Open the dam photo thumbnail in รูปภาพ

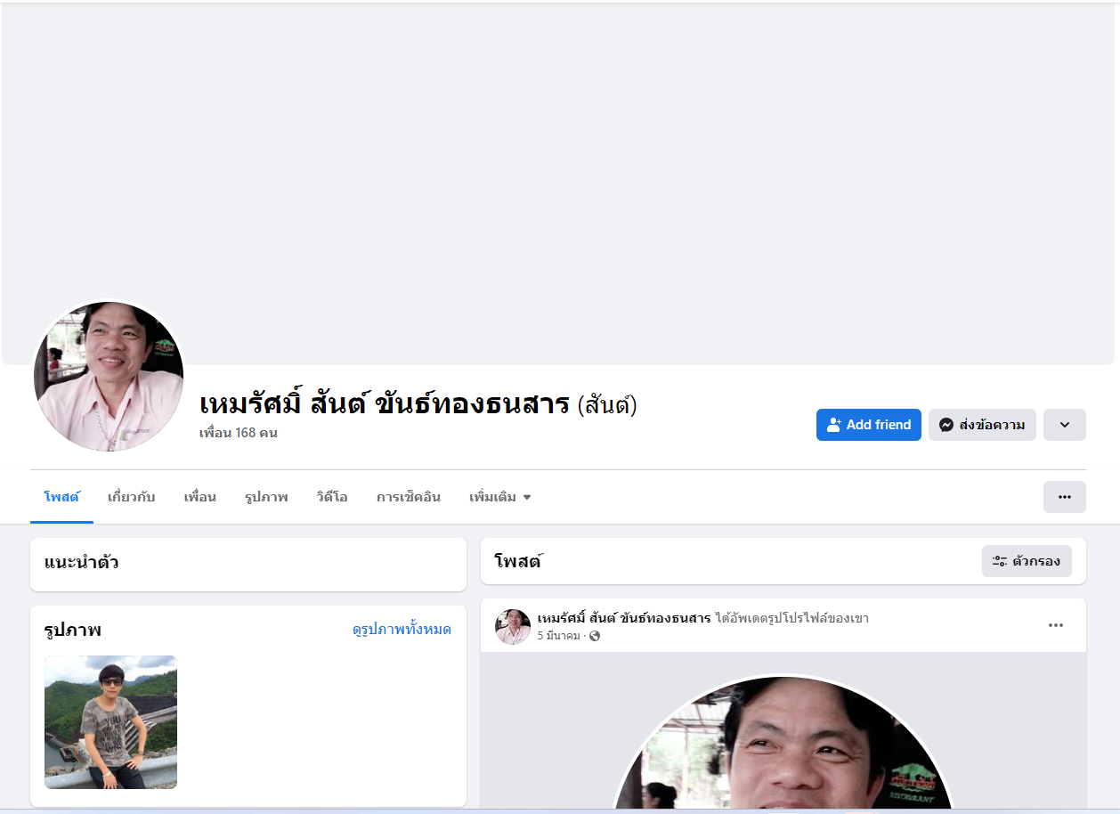(x=110, y=722)
